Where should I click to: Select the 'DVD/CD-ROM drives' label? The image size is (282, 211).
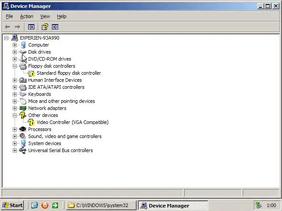tap(50, 59)
